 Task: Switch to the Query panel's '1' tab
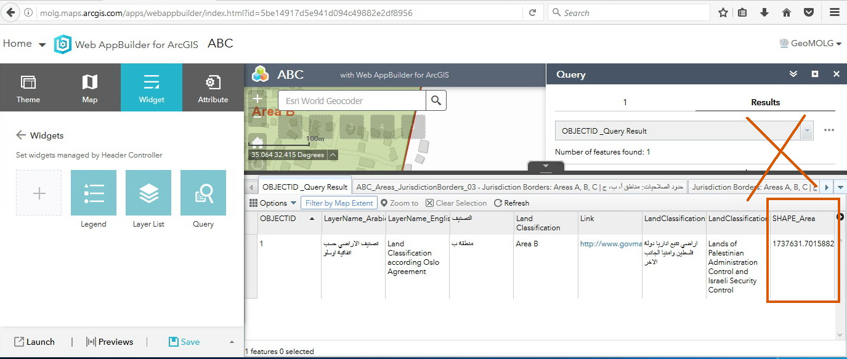click(625, 102)
